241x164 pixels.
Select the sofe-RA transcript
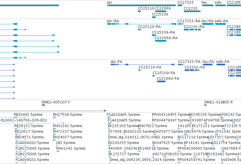click(220, 24)
